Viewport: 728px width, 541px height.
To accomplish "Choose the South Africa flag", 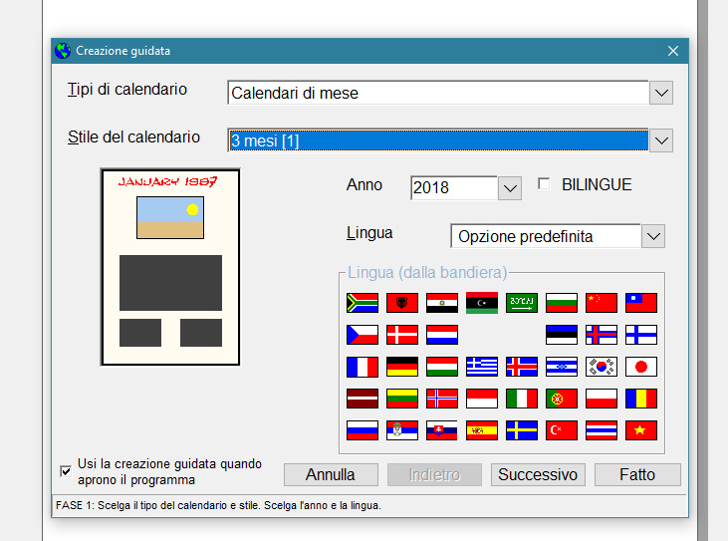I will [363, 303].
